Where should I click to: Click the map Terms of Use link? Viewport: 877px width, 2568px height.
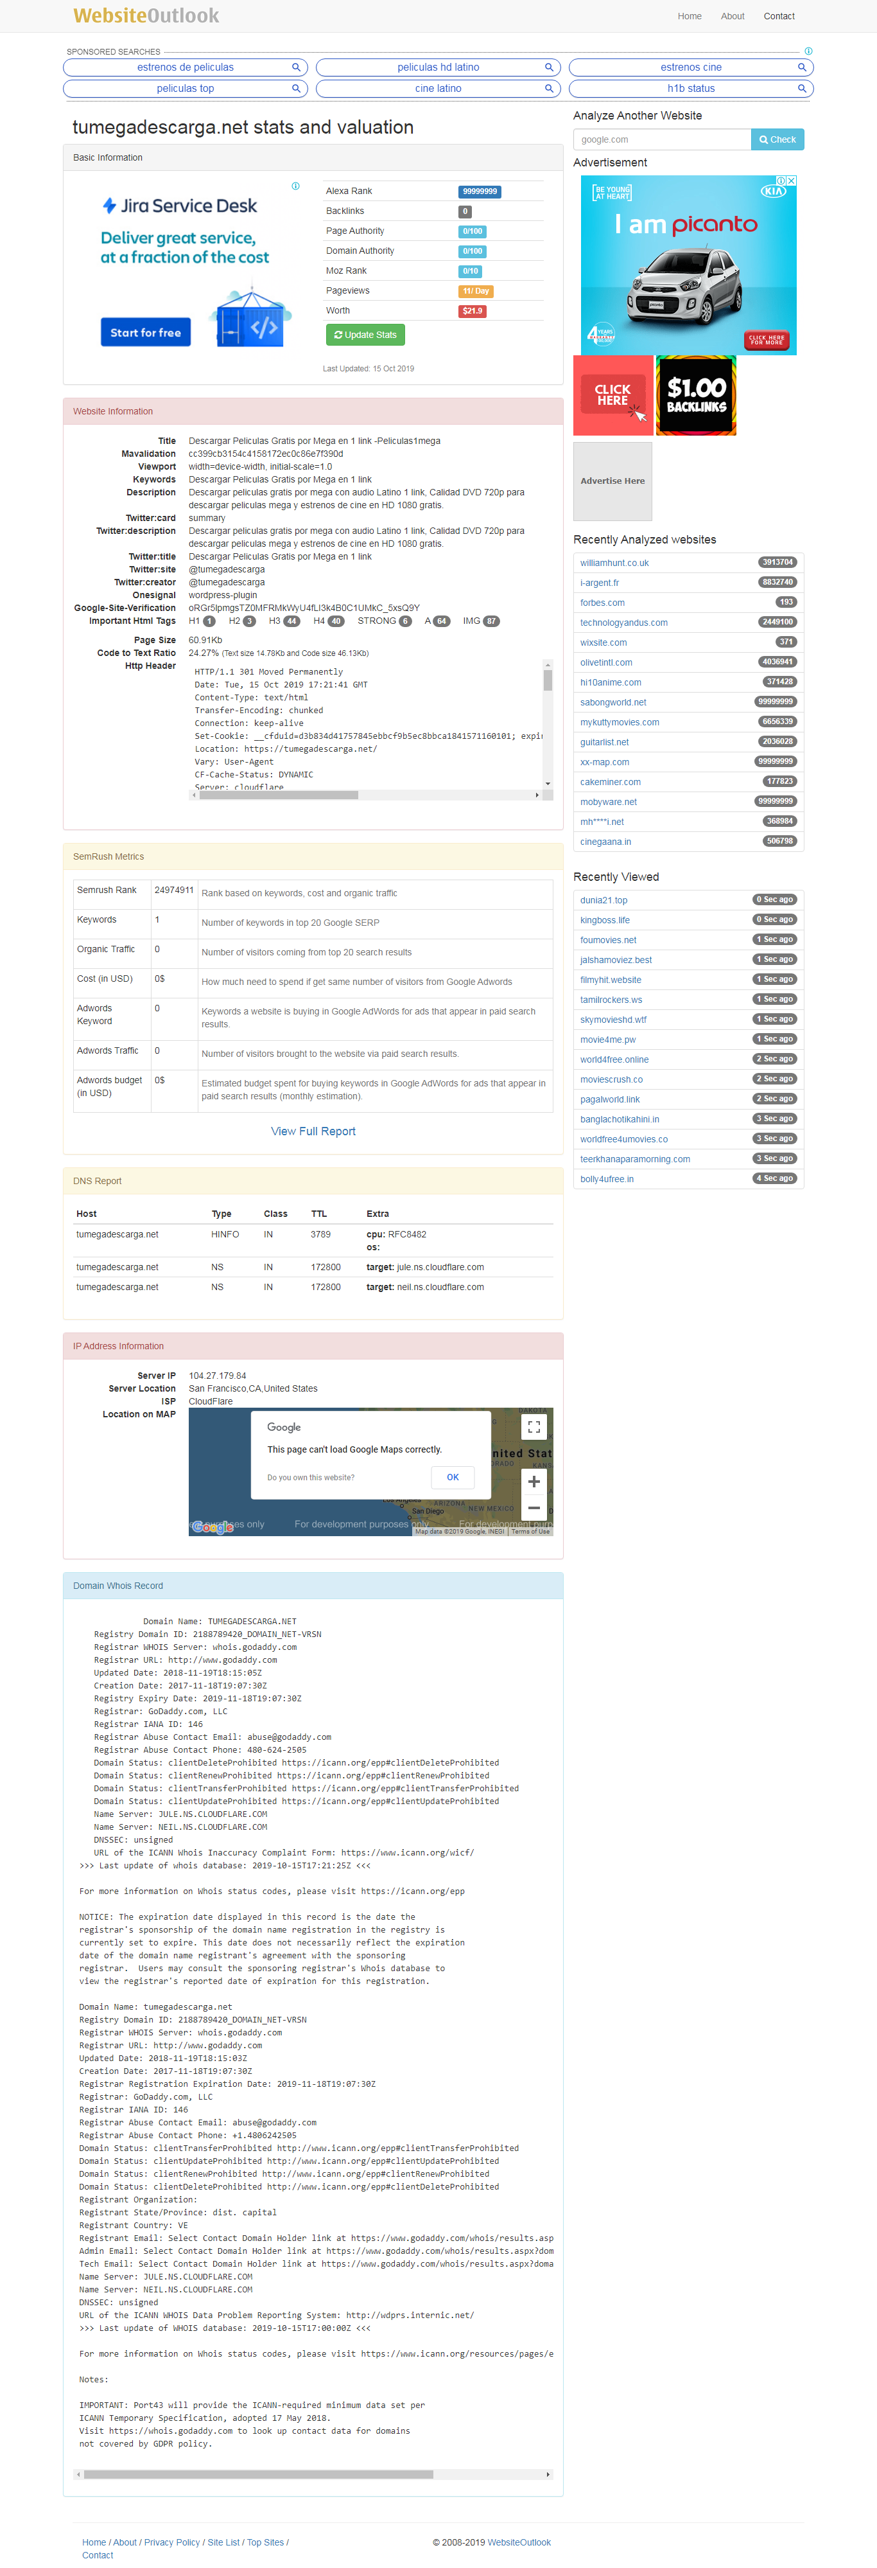click(530, 1531)
